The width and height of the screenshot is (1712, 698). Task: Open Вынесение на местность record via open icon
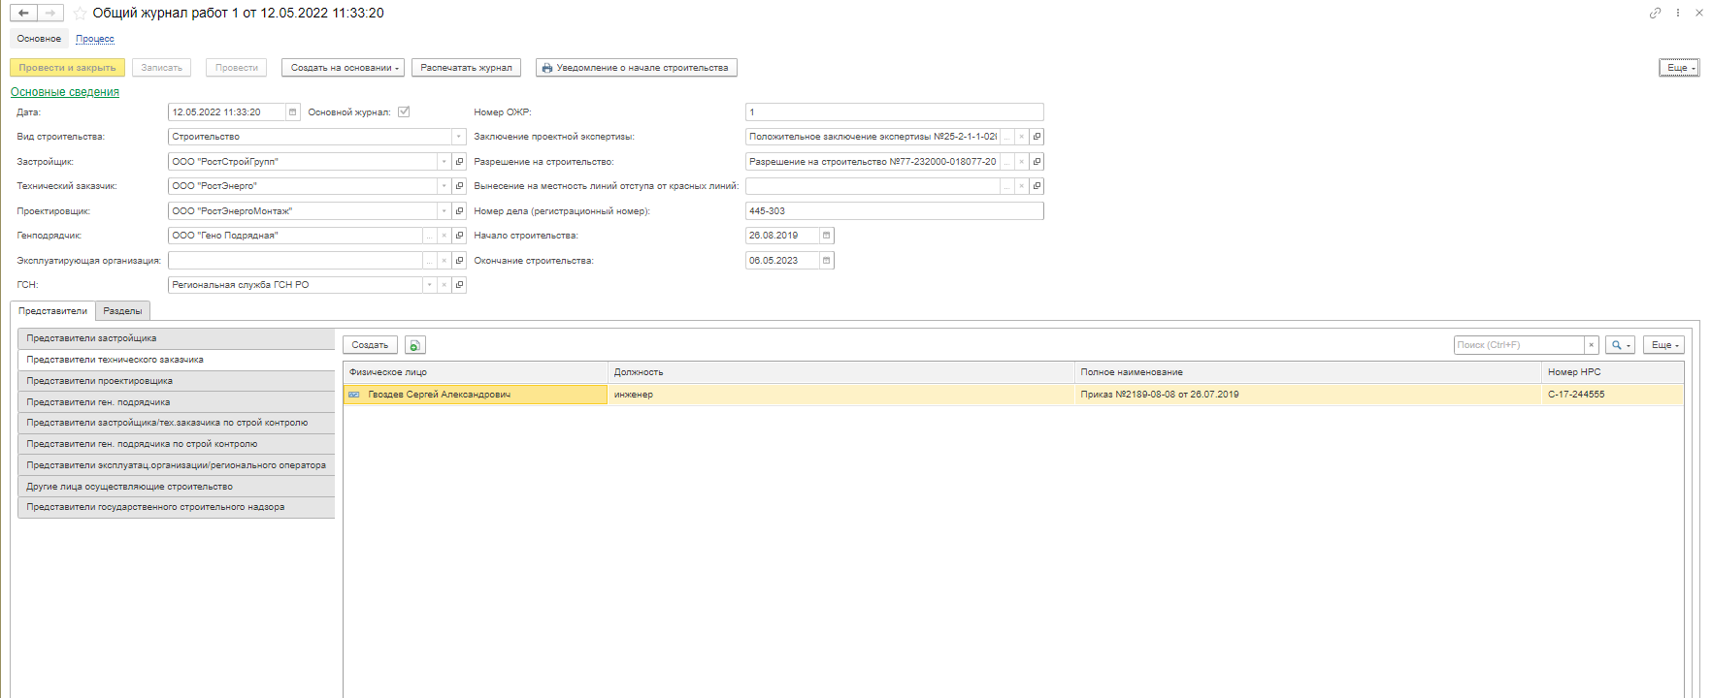[1037, 186]
